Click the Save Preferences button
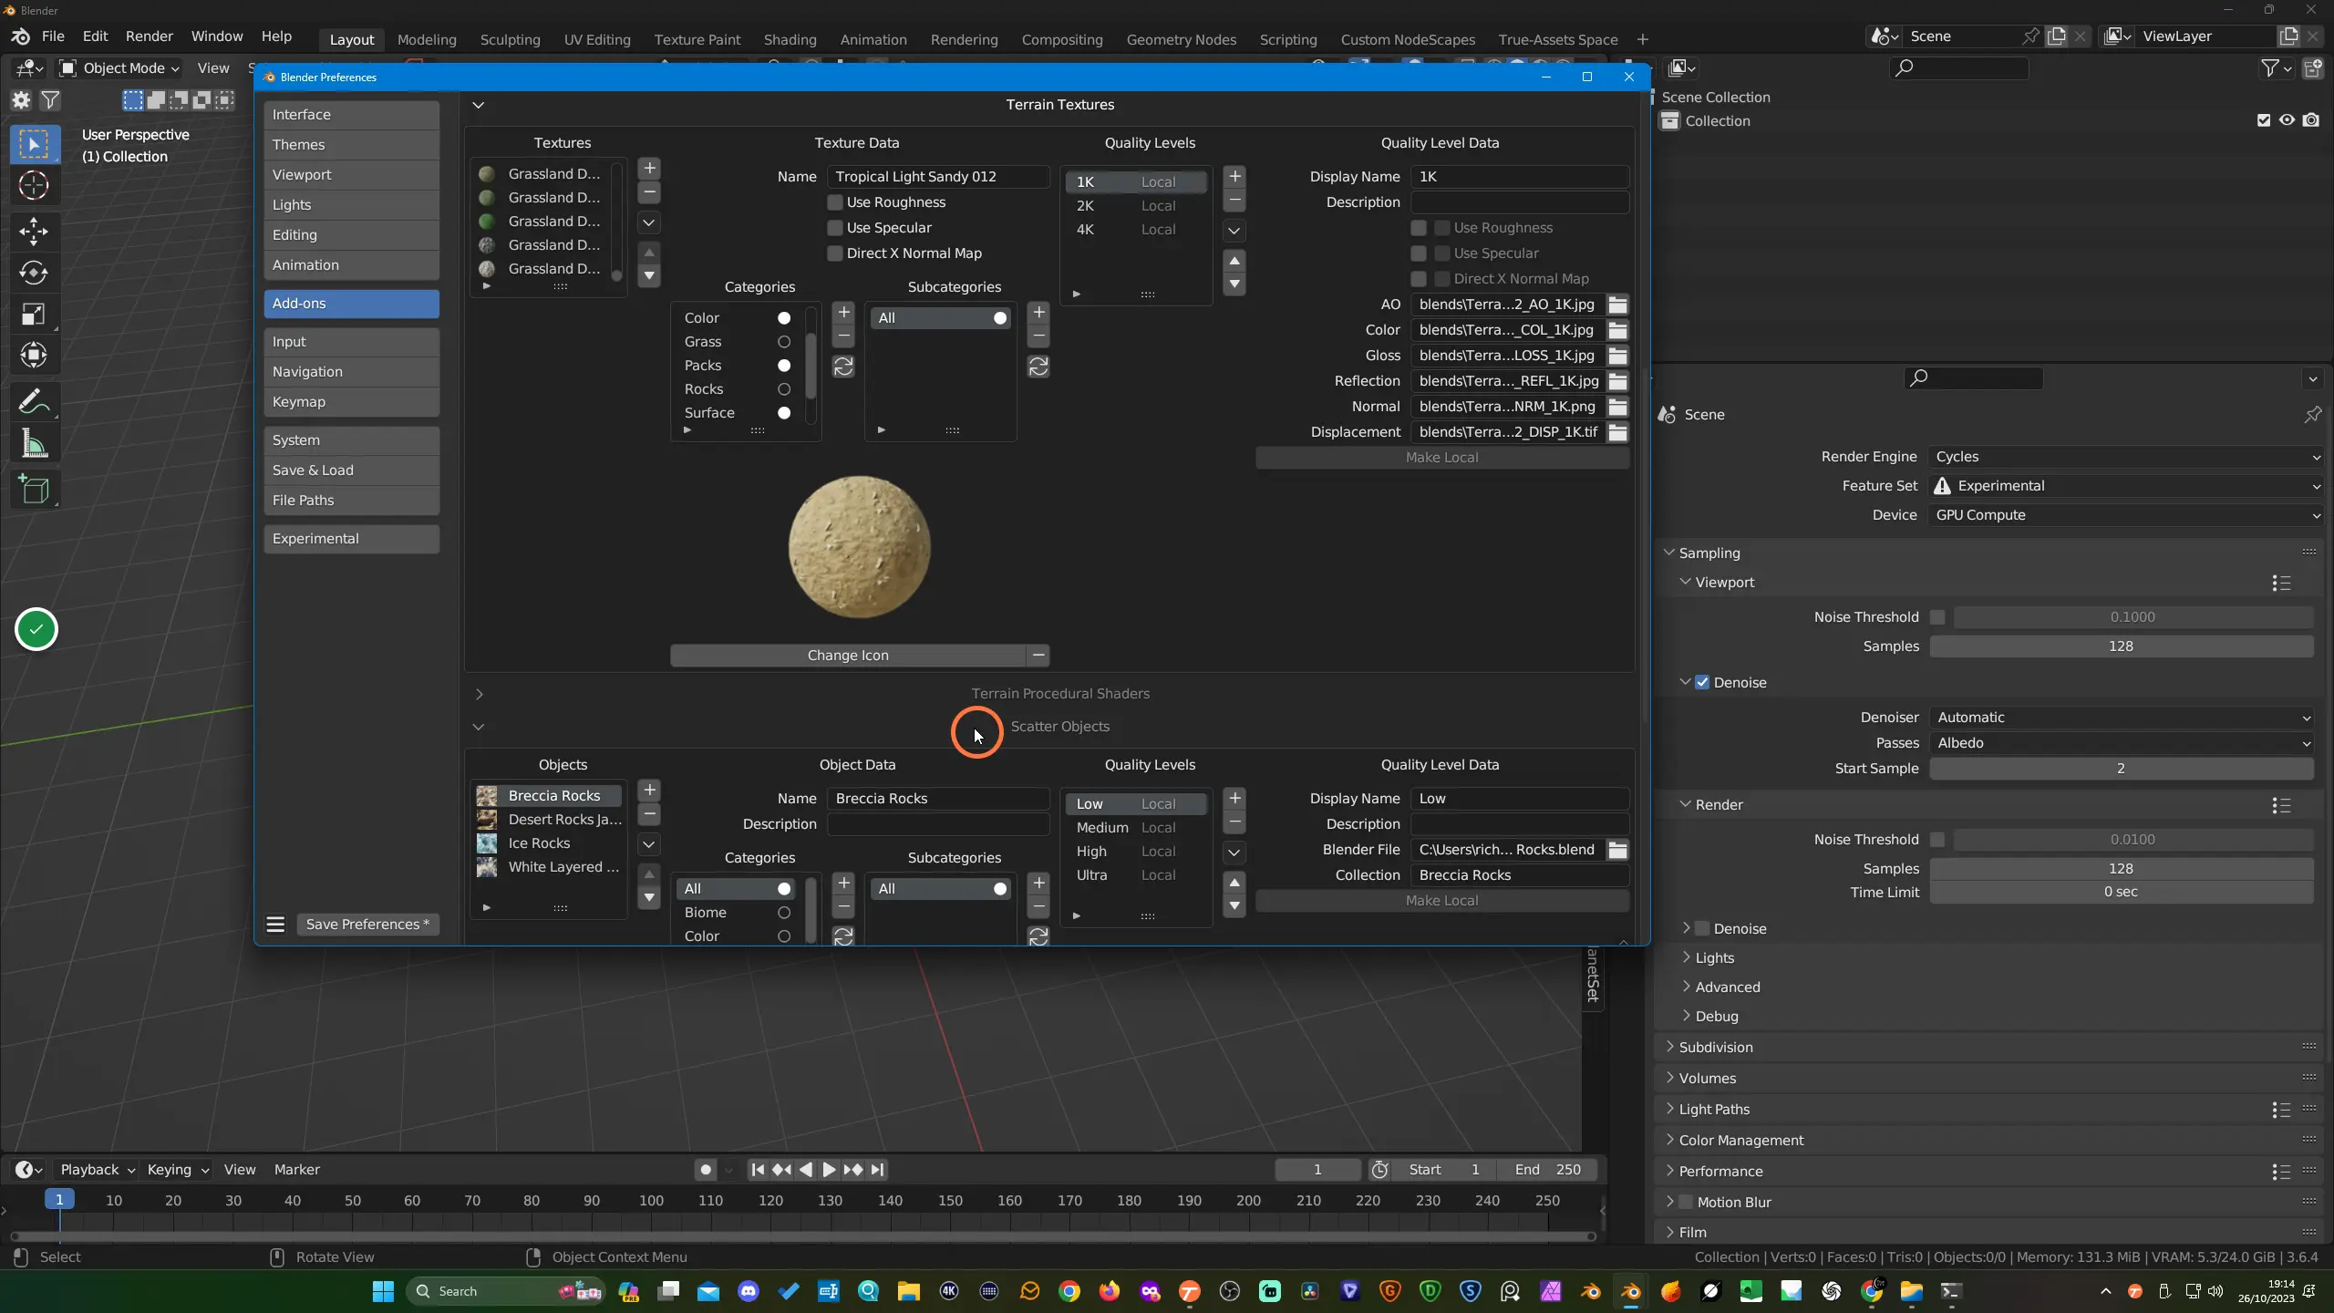Screen dimensions: 2334x1313 click(x=367, y=925)
